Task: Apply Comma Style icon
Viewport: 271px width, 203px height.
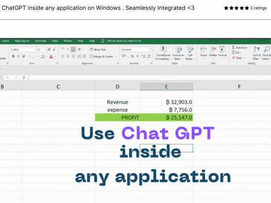Action: (138, 56)
